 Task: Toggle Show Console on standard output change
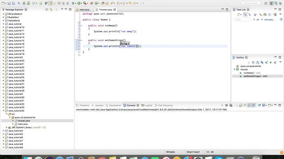[249, 105]
